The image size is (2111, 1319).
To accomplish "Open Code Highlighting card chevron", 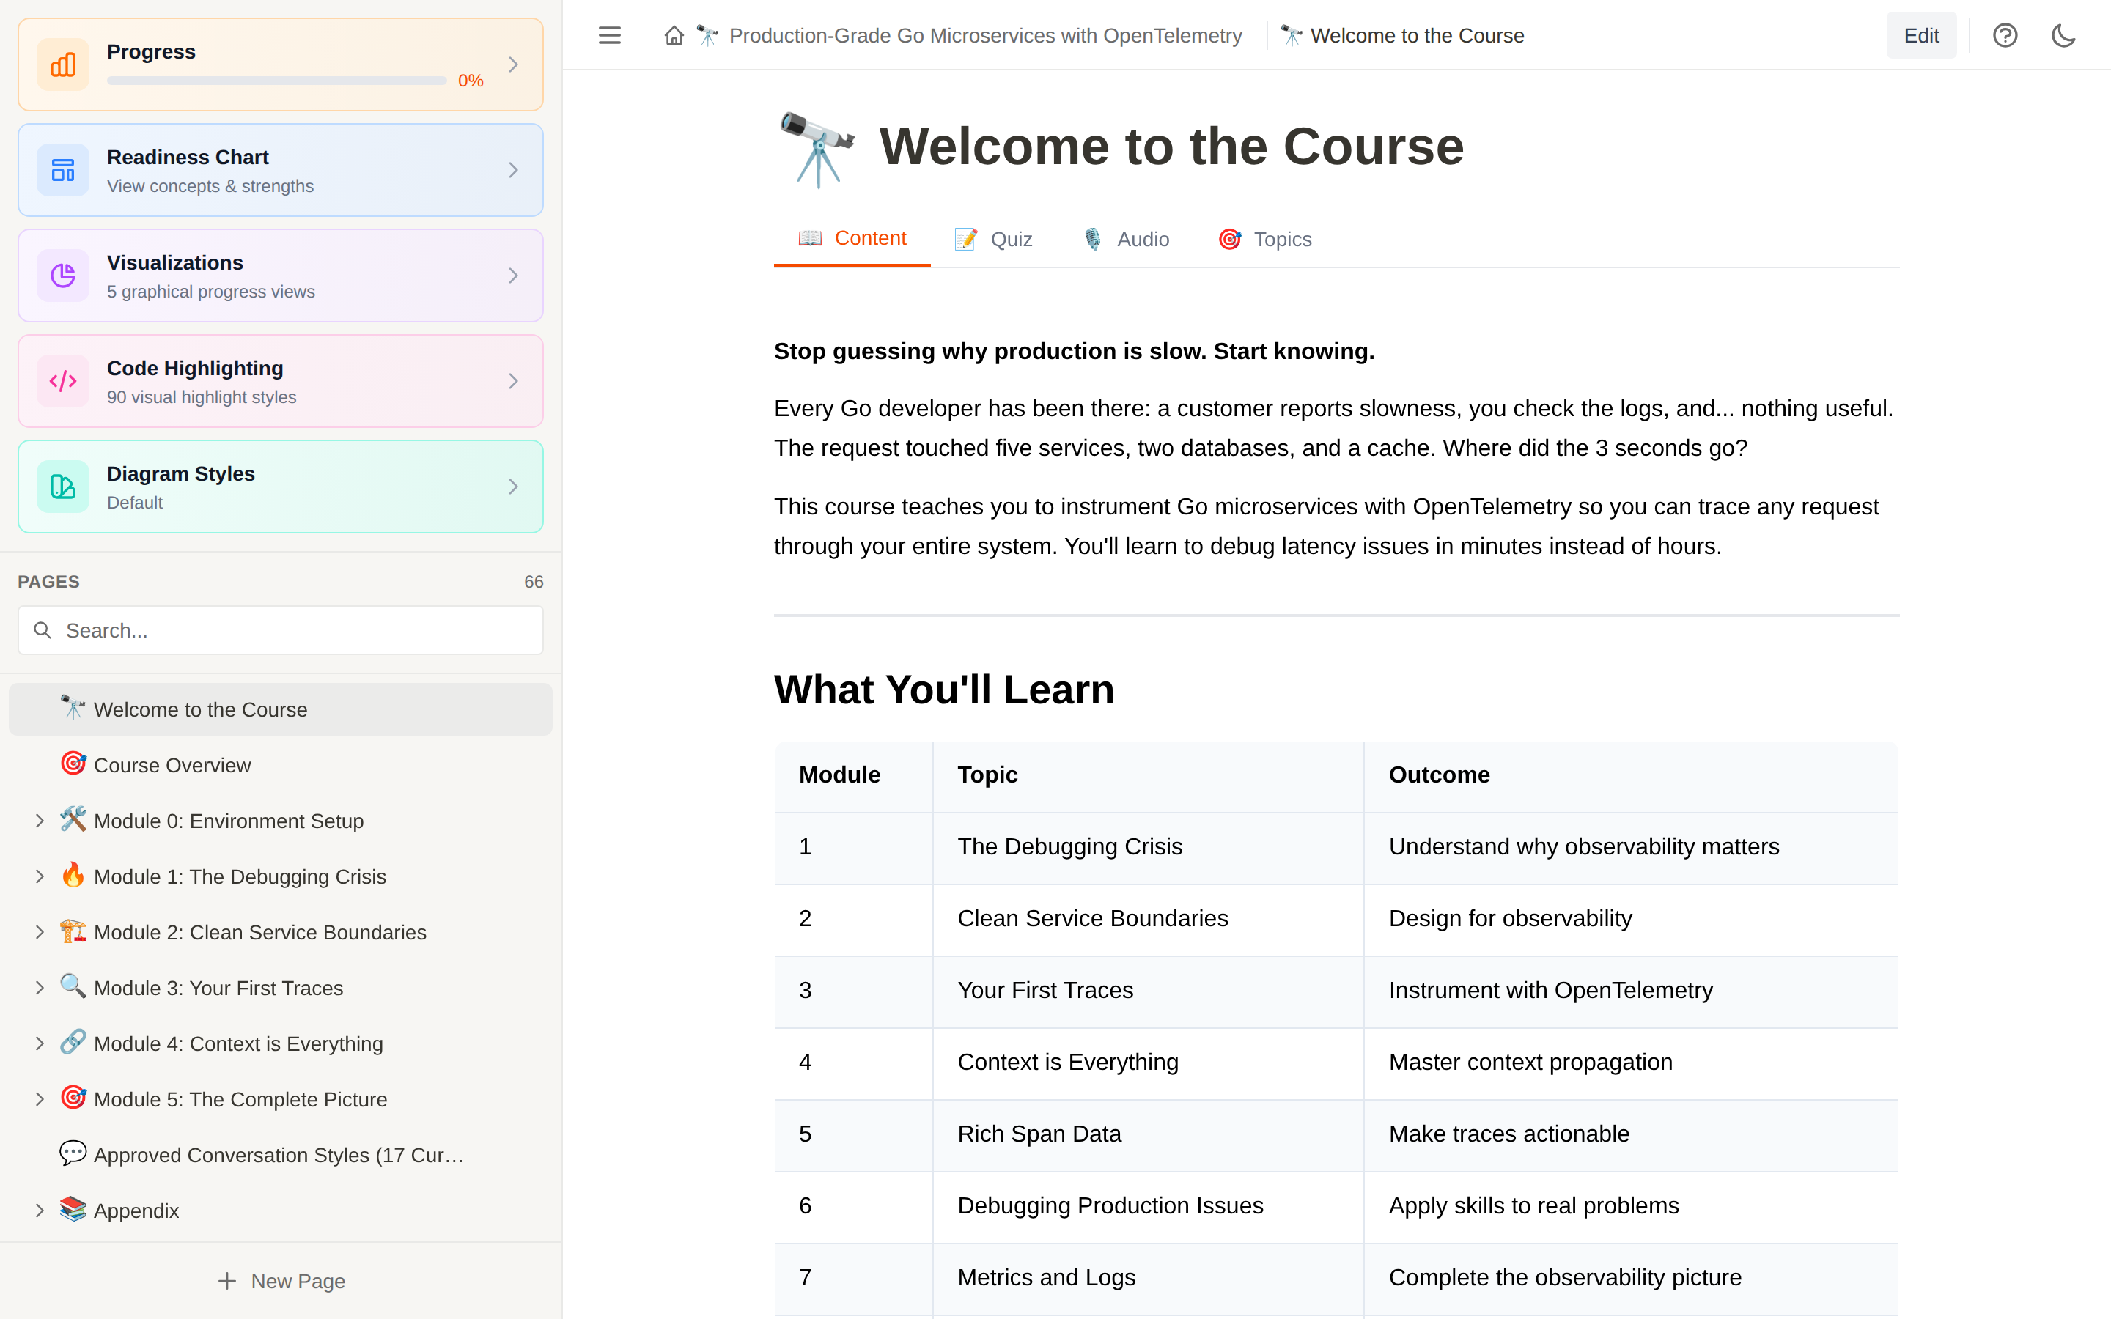I will 514,381.
